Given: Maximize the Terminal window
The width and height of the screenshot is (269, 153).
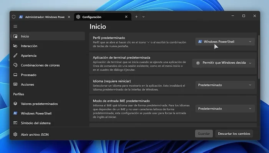Looking at the screenshot, I should [244, 16].
